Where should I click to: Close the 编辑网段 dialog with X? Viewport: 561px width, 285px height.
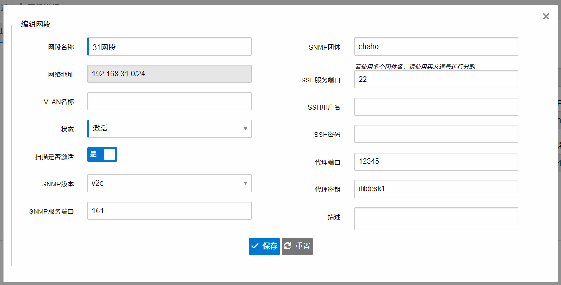point(546,16)
